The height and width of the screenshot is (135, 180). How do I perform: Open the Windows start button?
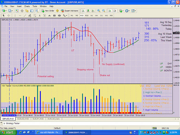point(8,132)
